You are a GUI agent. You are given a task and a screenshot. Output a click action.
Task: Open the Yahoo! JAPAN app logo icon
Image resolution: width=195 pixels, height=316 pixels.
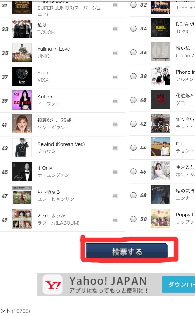[x=53, y=284]
